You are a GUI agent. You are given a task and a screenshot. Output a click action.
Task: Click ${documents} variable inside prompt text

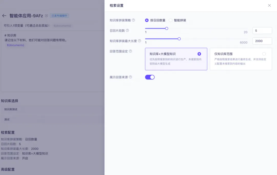pyautogui.click(x=16, y=45)
